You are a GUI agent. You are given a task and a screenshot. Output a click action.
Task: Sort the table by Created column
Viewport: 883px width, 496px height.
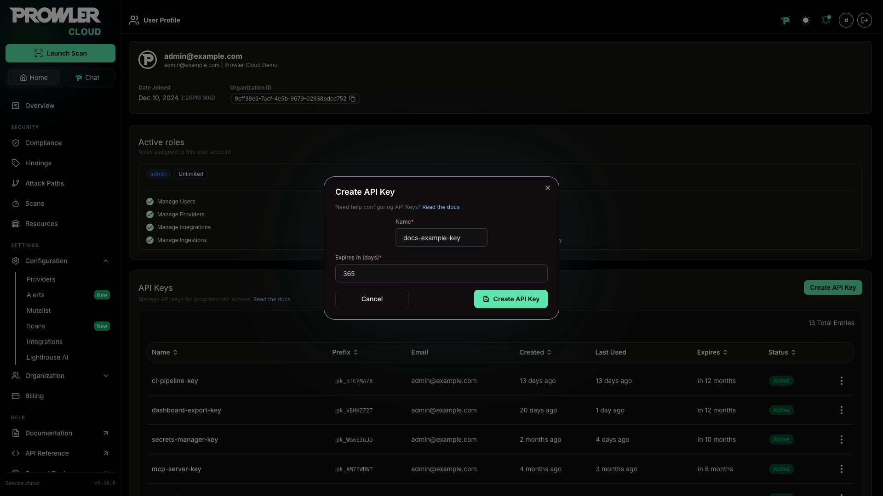click(535, 352)
